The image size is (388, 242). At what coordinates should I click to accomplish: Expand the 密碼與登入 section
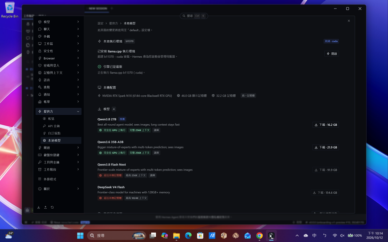coord(58,65)
